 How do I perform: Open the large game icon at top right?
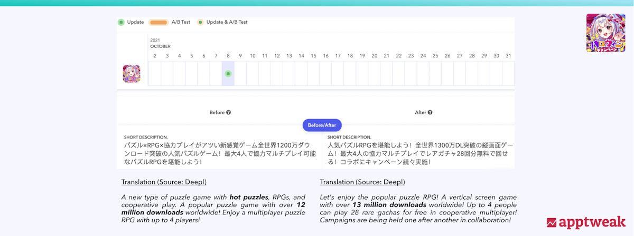[605, 33]
